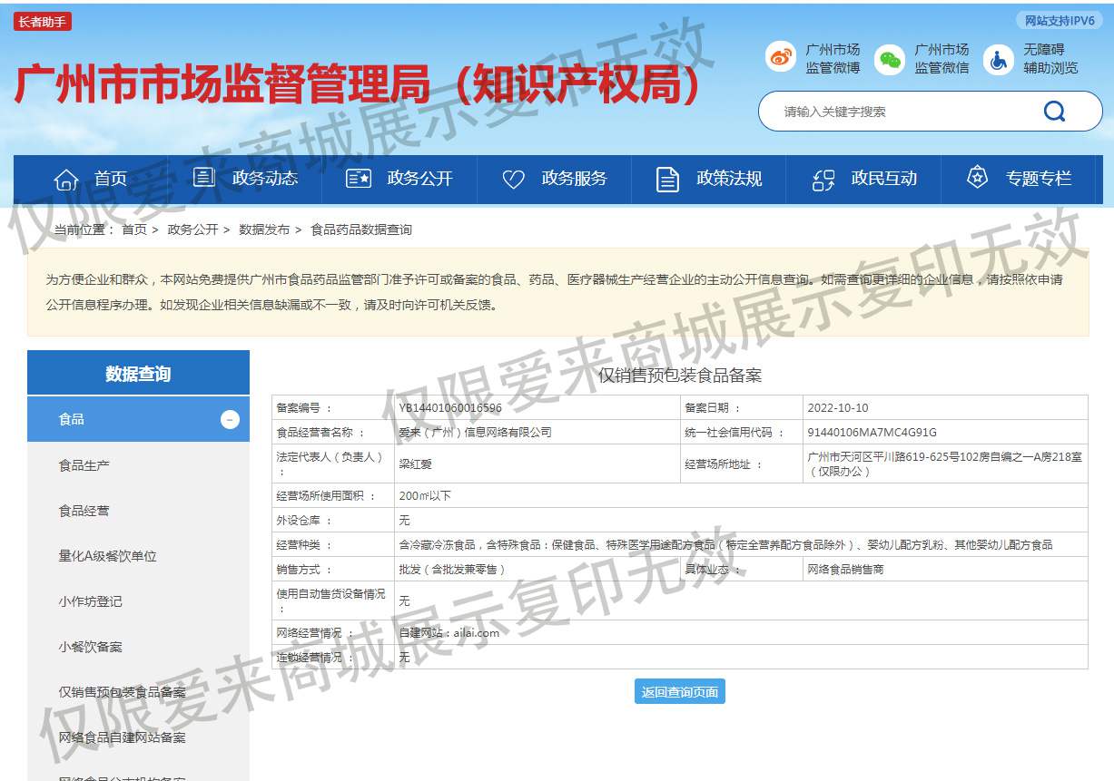1114x781 pixels.
Task: Click 政务公开 in the breadcrumb trail
Action: (192, 229)
